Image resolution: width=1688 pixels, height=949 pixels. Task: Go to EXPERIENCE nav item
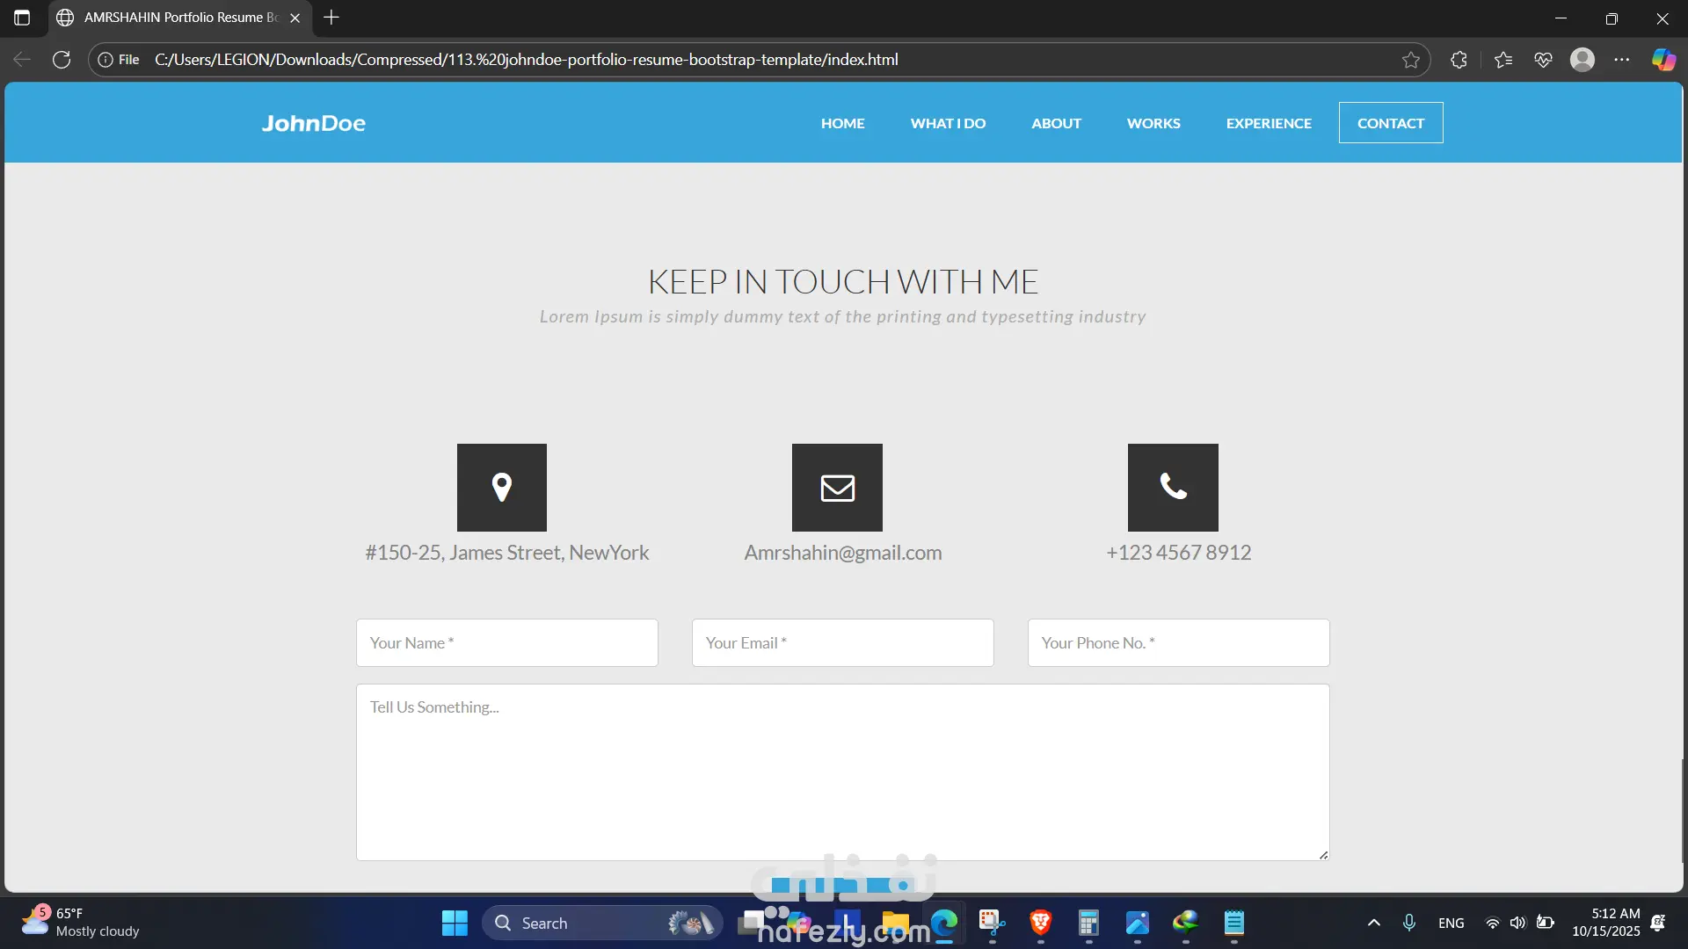pyautogui.click(x=1269, y=123)
